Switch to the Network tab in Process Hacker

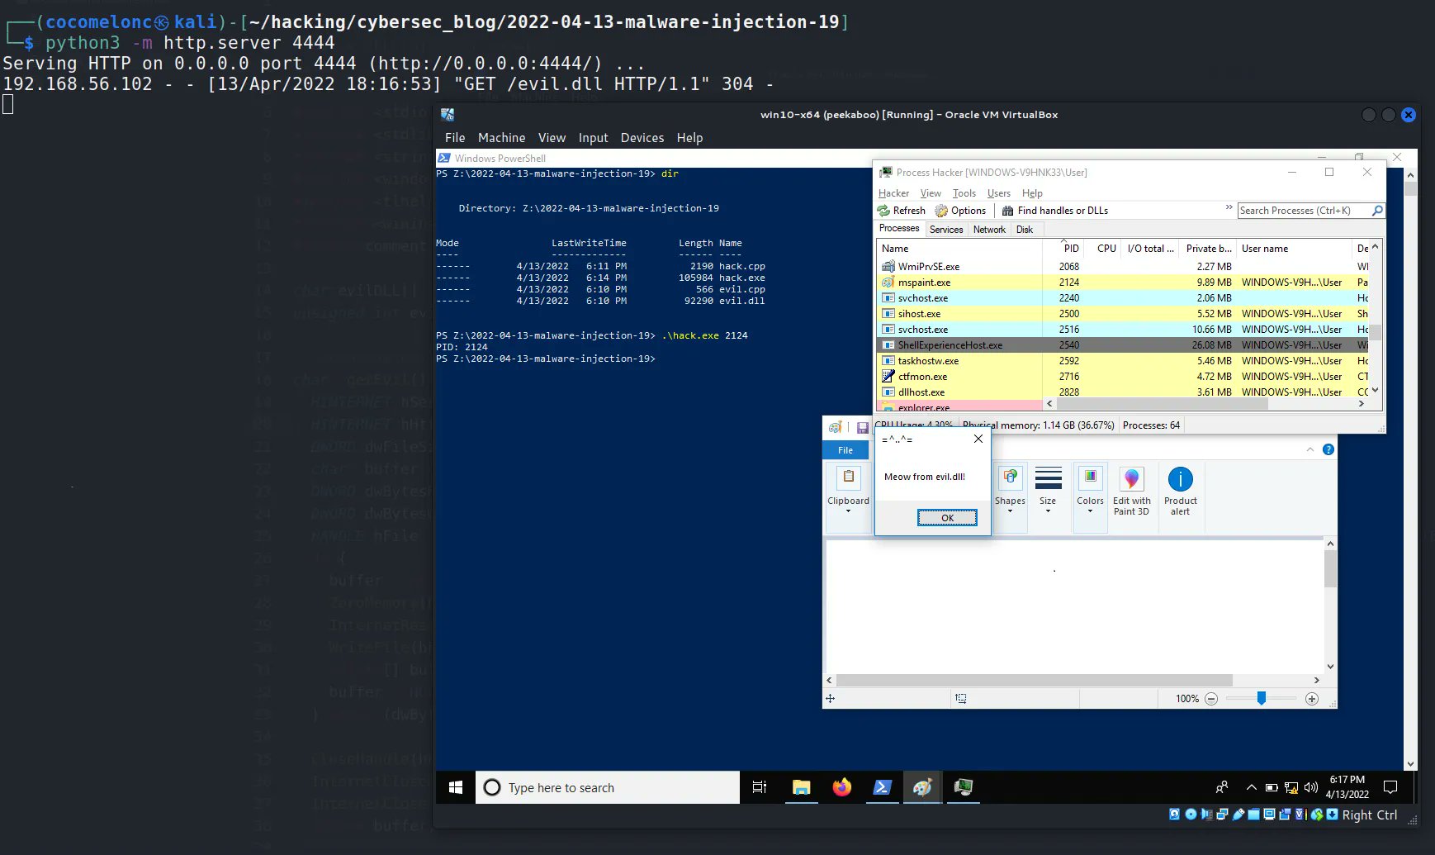coord(989,229)
